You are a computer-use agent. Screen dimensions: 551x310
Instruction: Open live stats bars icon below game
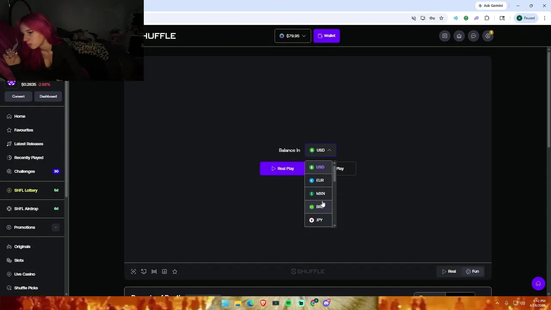click(154, 271)
